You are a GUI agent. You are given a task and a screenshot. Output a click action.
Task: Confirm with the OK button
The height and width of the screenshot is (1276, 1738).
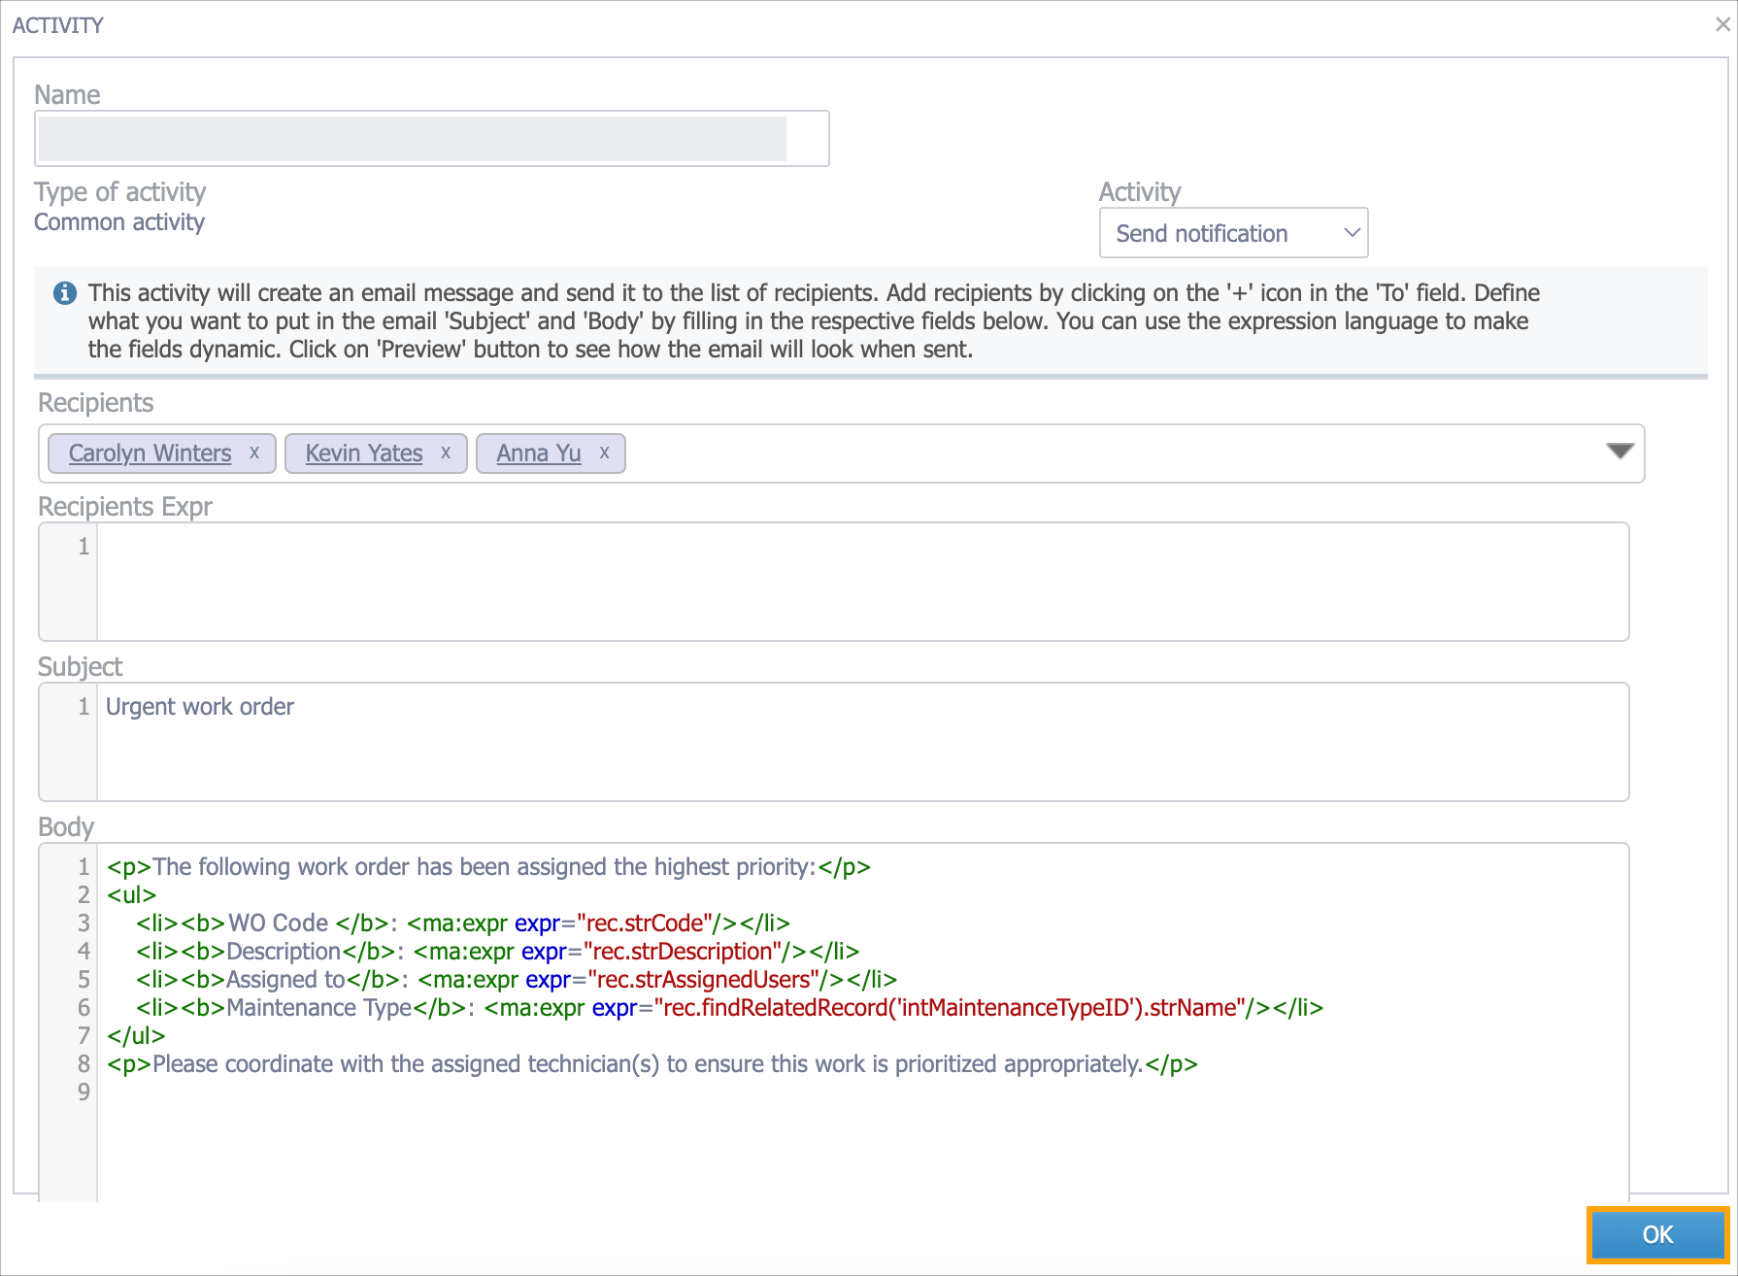(x=1657, y=1234)
